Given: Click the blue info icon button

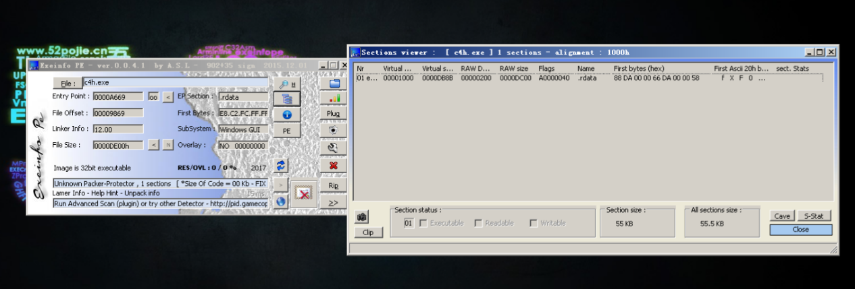Looking at the screenshot, I should [287, 115].
